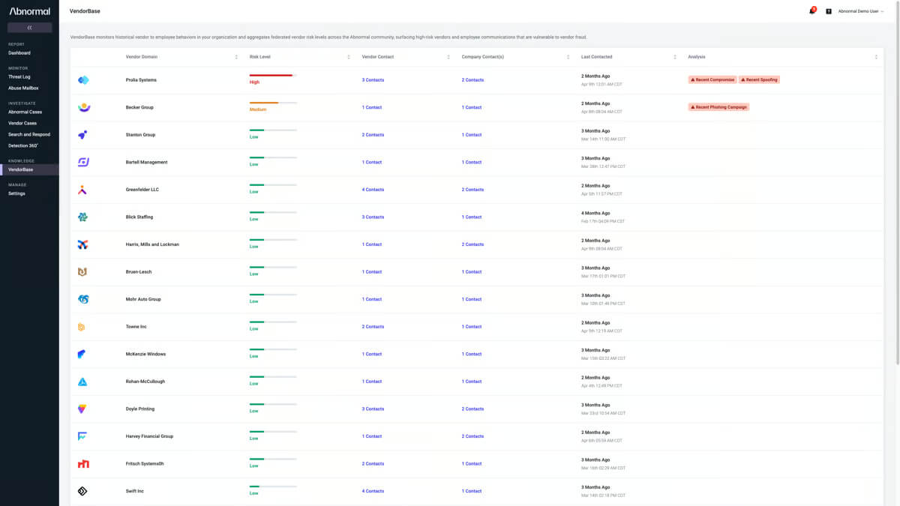This screenshot has height=506, width=900.
Task: Sort by the Risk Level column arrows
Action: click(x=349, y=57)
